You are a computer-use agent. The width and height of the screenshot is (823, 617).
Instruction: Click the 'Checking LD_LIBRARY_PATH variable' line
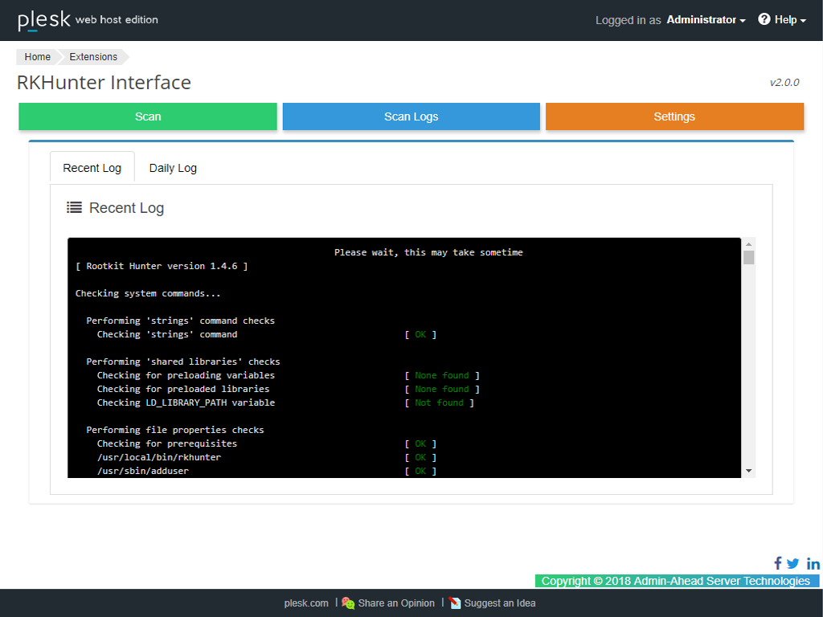point(186,402)
